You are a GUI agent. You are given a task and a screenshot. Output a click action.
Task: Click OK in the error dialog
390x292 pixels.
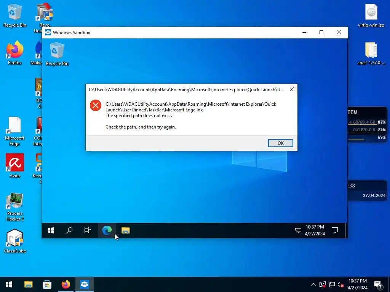click(x=280, y=143)
